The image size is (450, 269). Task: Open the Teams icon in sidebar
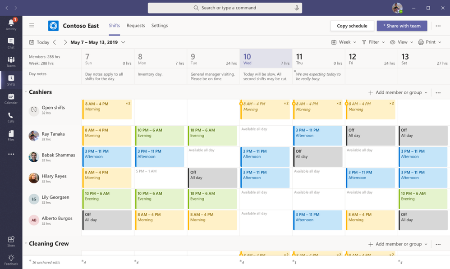pyautogui.click(x=11, y=61)
